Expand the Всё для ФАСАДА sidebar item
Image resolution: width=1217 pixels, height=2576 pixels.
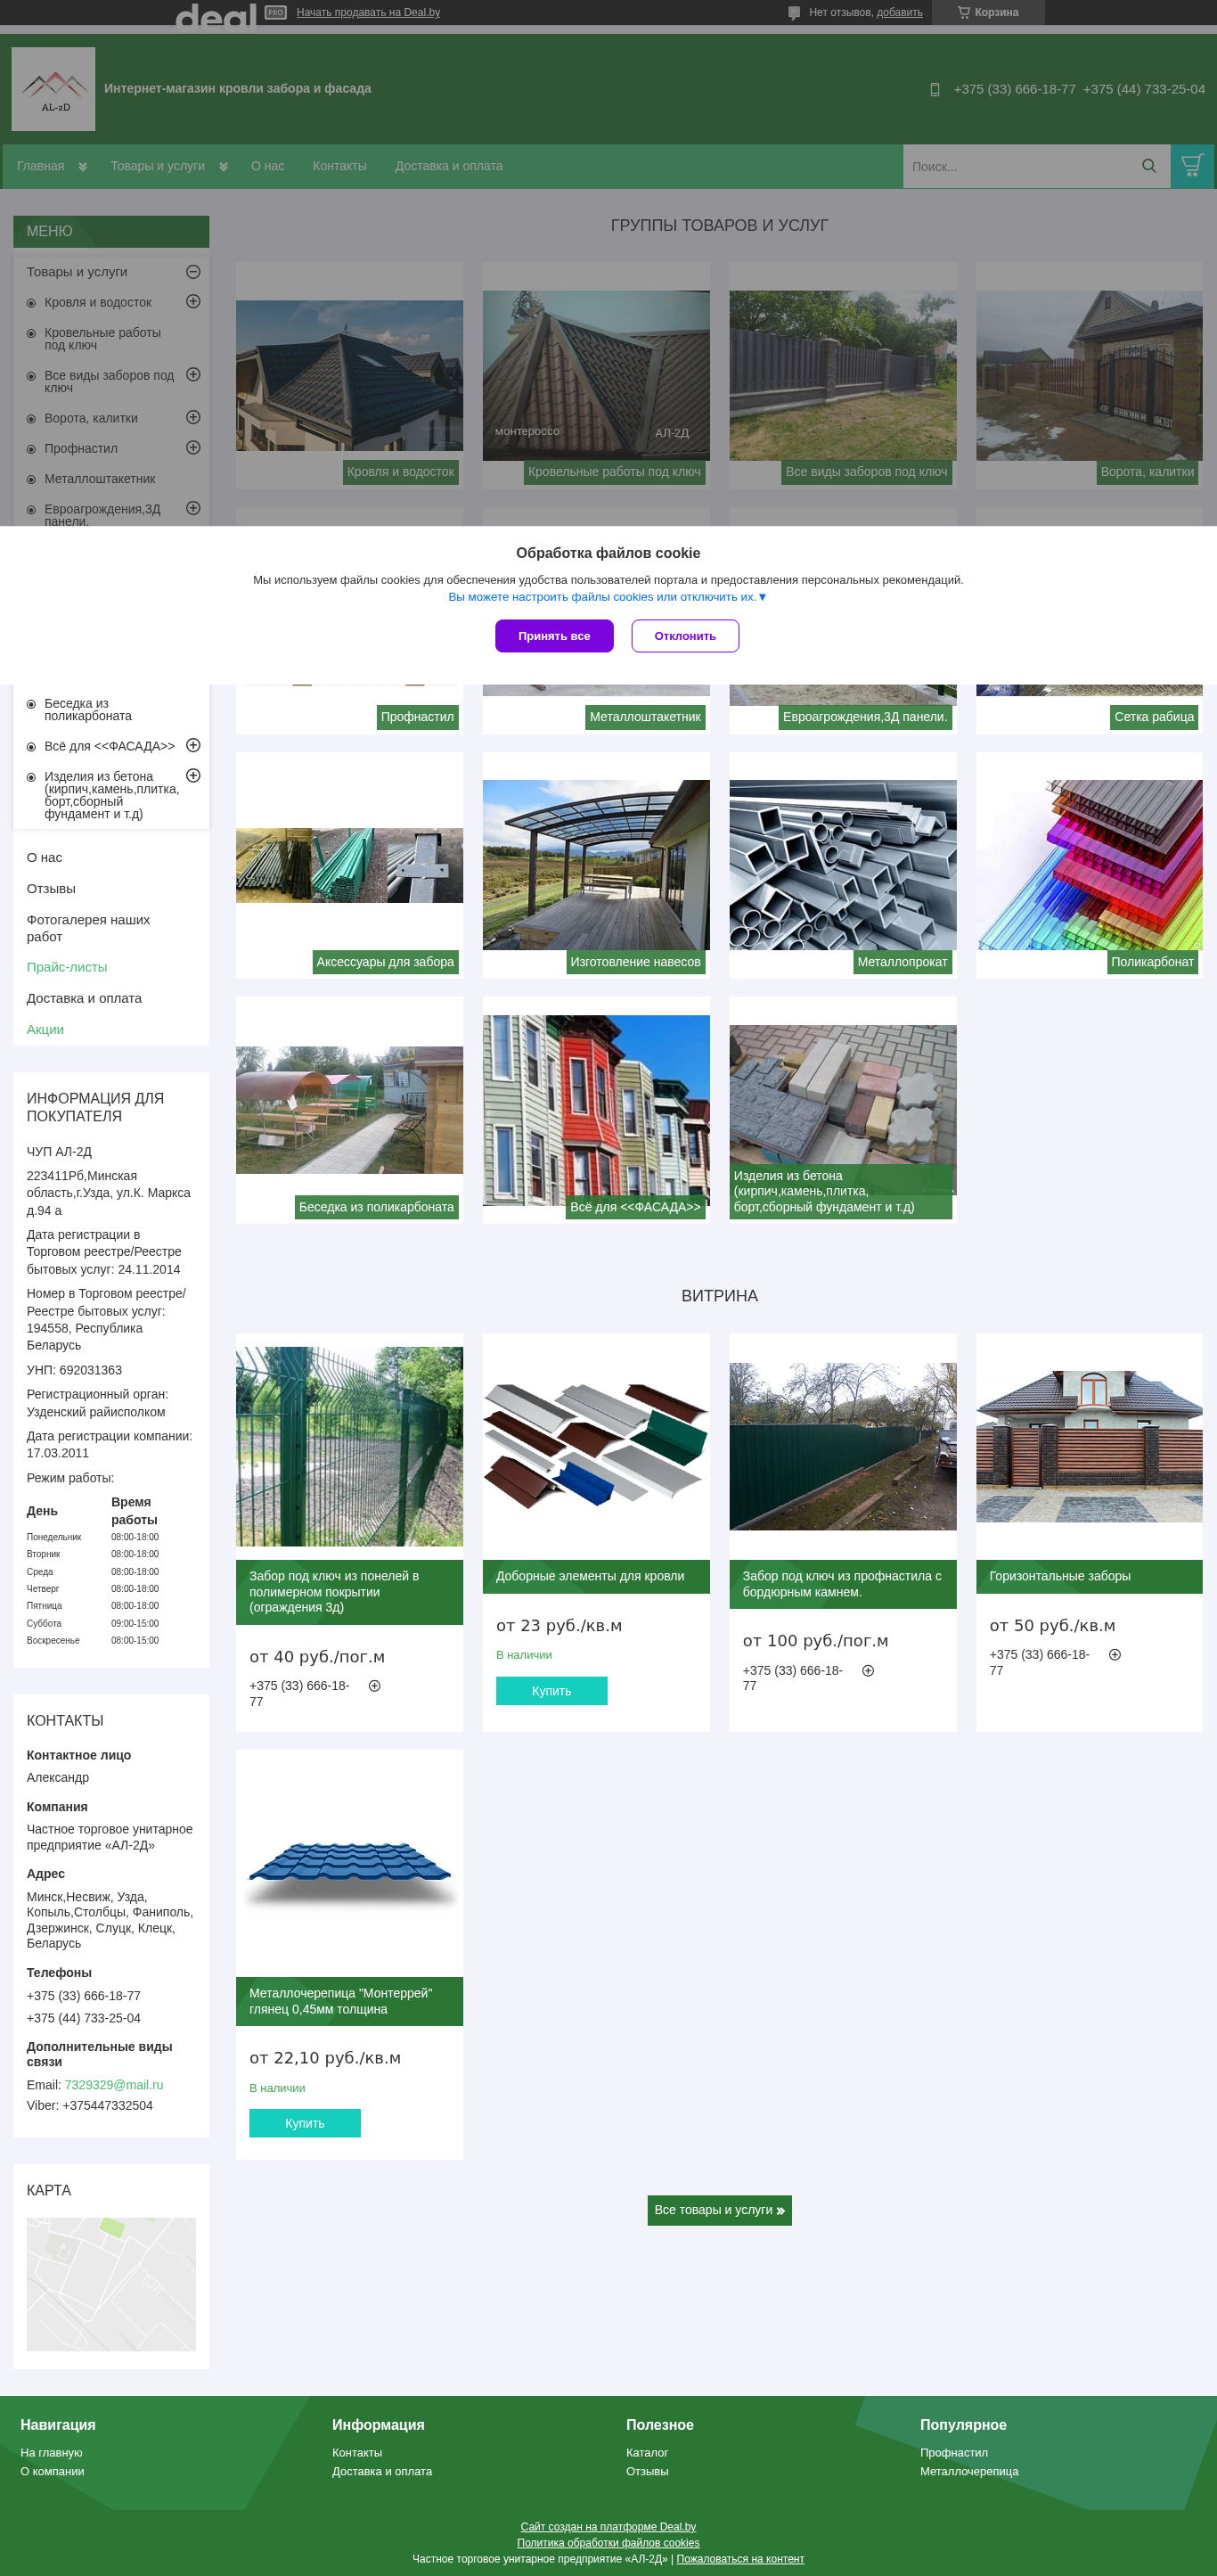[192, 745]
